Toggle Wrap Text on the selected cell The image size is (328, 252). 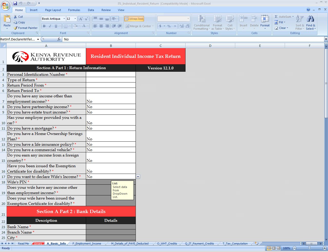134,19
